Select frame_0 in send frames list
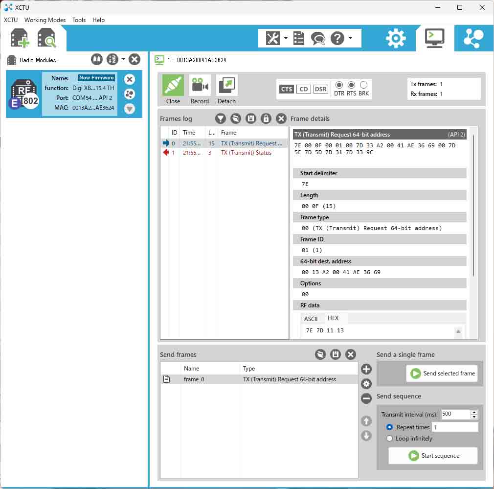The image size is (494, 489). (260, 379)
